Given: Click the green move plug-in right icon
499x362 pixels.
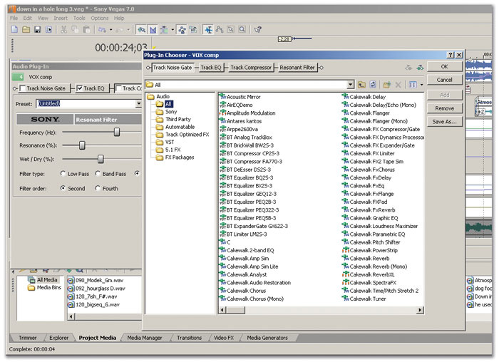Looking at the screenshot, I should [x=420, y=68].
